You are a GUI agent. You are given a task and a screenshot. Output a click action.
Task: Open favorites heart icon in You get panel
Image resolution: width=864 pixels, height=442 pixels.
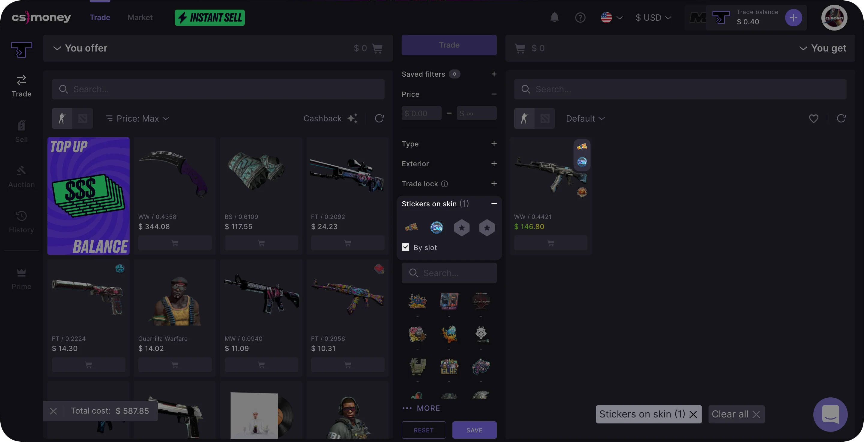pyautogui.click(x=813, y=118)
